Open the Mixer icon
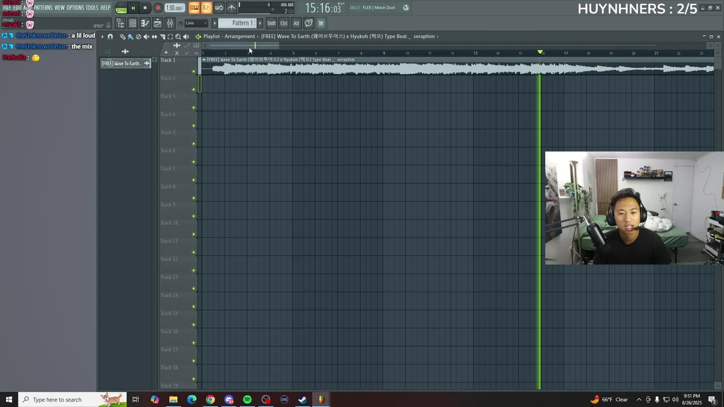 coord(170,23)
